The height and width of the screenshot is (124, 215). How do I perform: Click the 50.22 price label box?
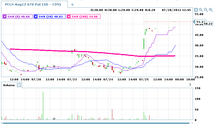click(208, 24)
